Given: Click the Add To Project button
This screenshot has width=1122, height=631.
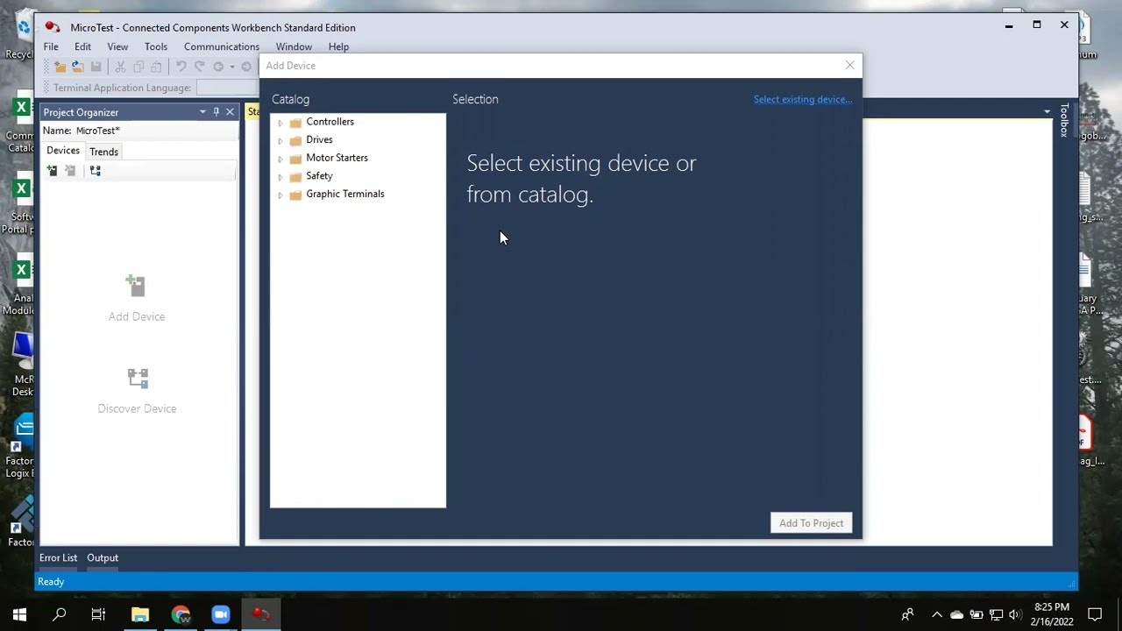Looking at the screenshot, I should pyautogui.click(x=811, y=523).
